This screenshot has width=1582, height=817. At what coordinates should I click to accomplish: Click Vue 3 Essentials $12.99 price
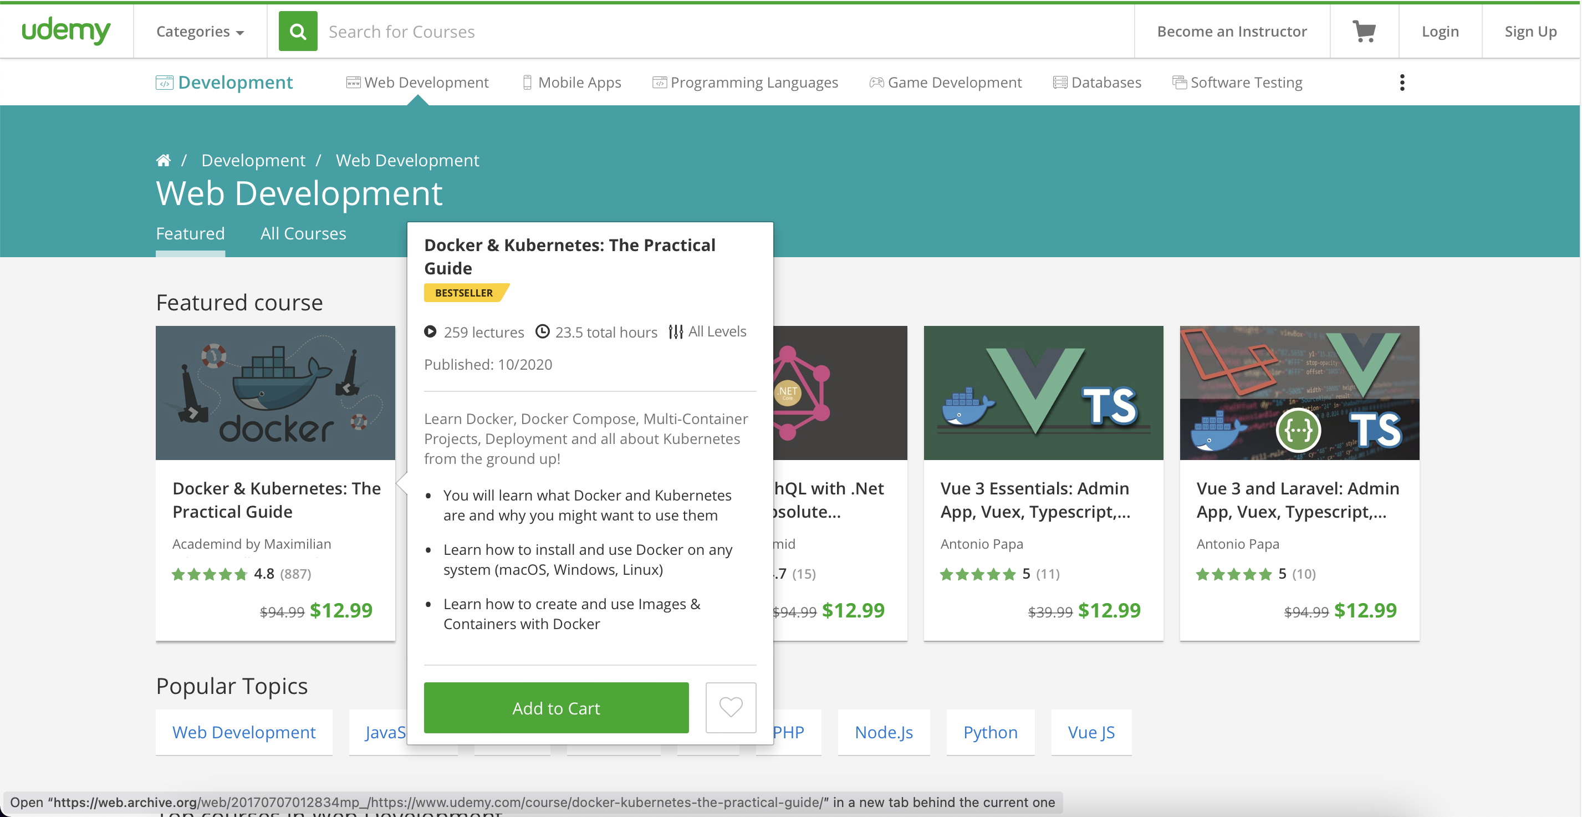pos(1109,610)
